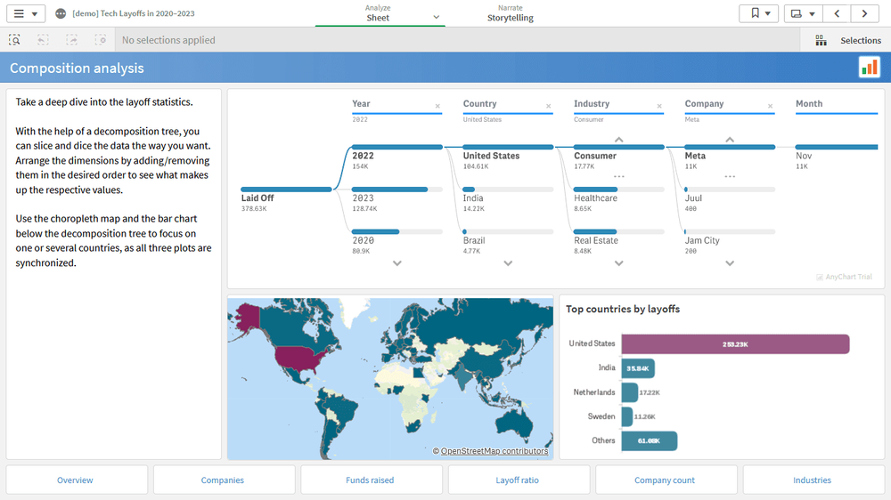
Task: Expand more years below 2020
Action: point(397,263)
